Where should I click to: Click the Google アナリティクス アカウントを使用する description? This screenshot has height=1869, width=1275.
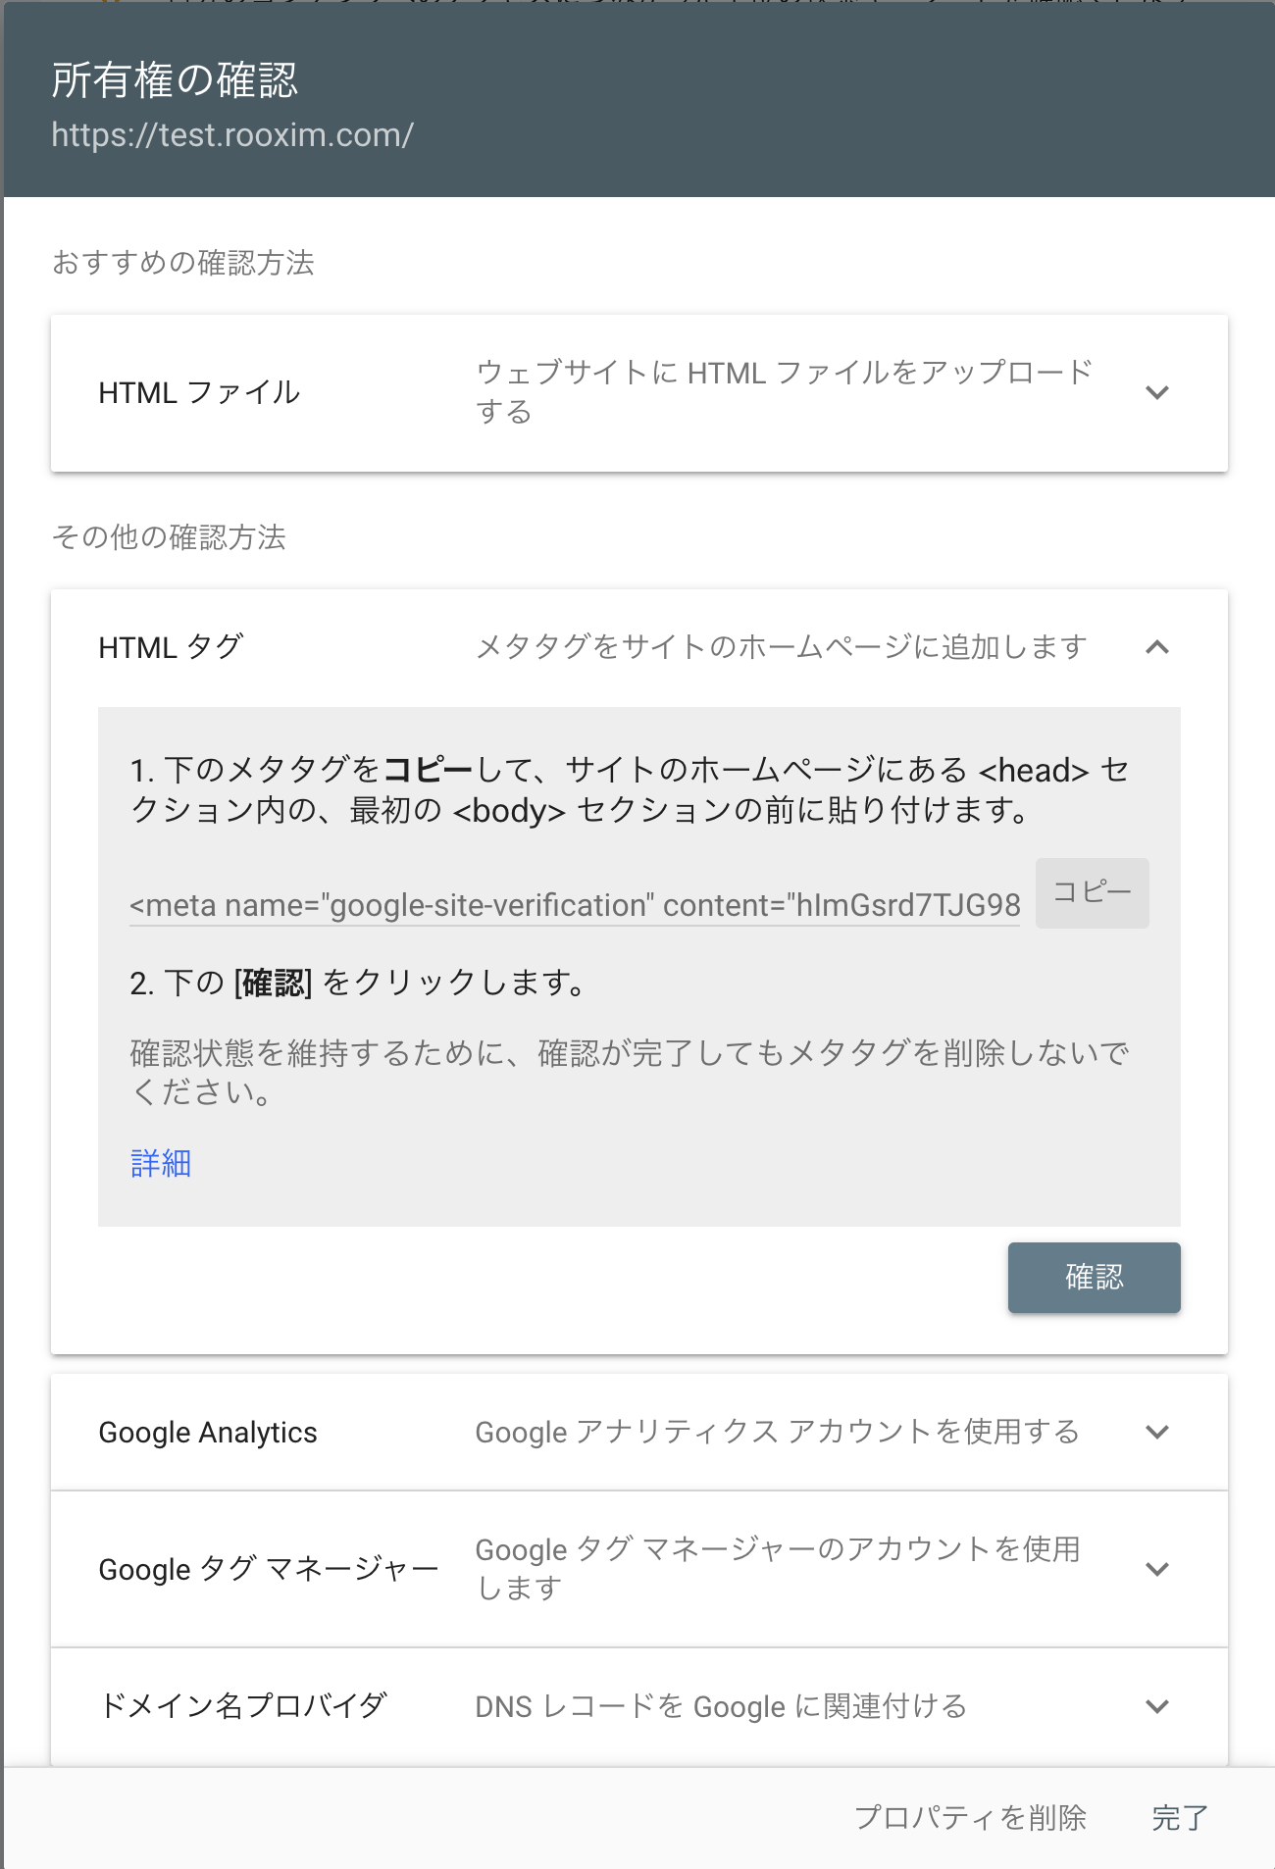(777, 1433)
